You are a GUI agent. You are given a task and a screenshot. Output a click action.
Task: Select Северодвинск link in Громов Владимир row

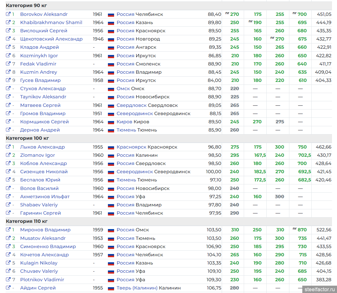click(x=134, y=113)
